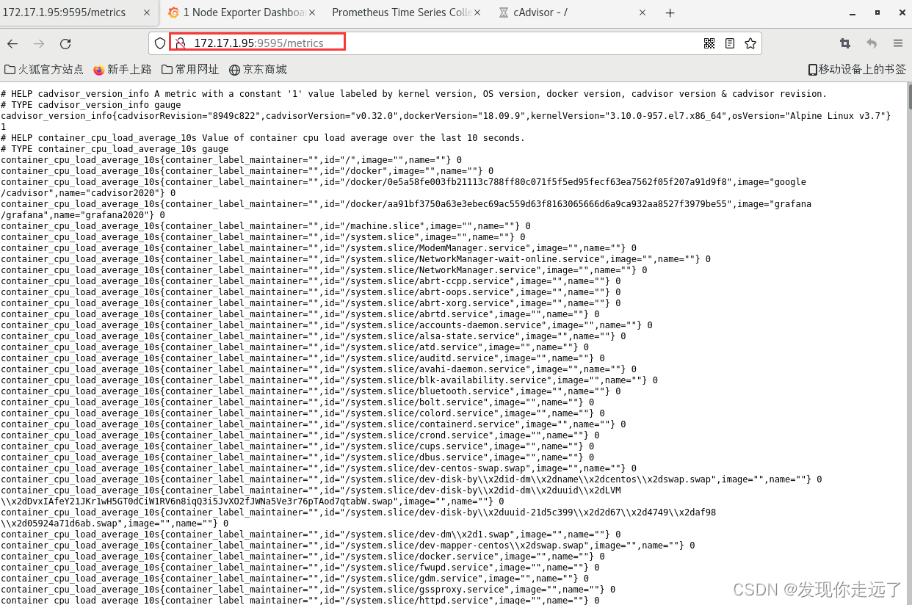This screenshot has width=912, height=605.
Task: Click metric line with id="/machine.slice"
Action: 265,226
